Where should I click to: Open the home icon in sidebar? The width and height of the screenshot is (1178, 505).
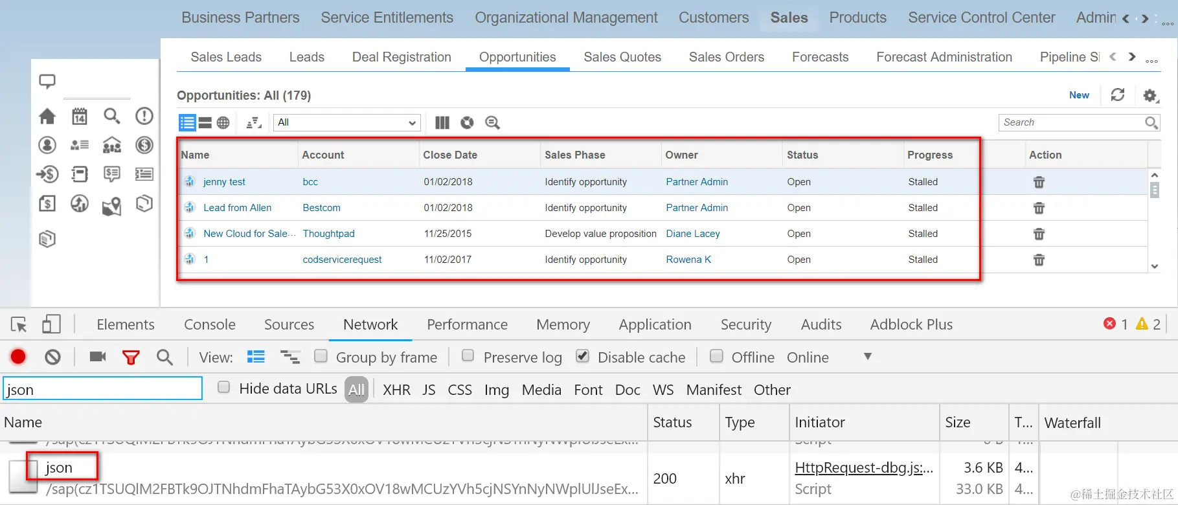click(47, 117)
